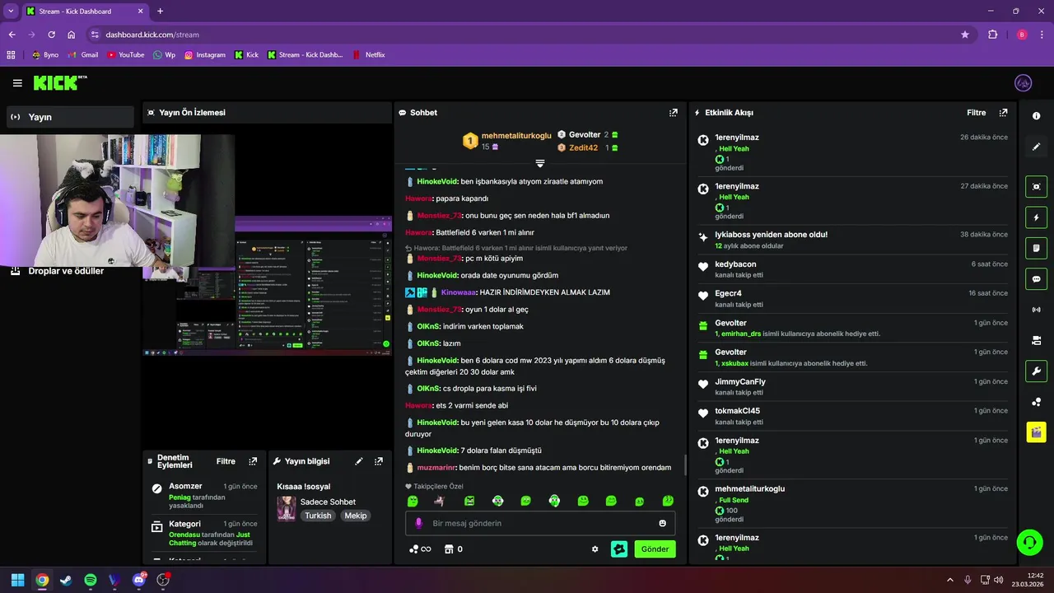Toggle the chat bubble widget in sidebar
Image resolution: width=1054 pixels, height=593 pixels.
pyautogui.click(x=1036, y=279)
